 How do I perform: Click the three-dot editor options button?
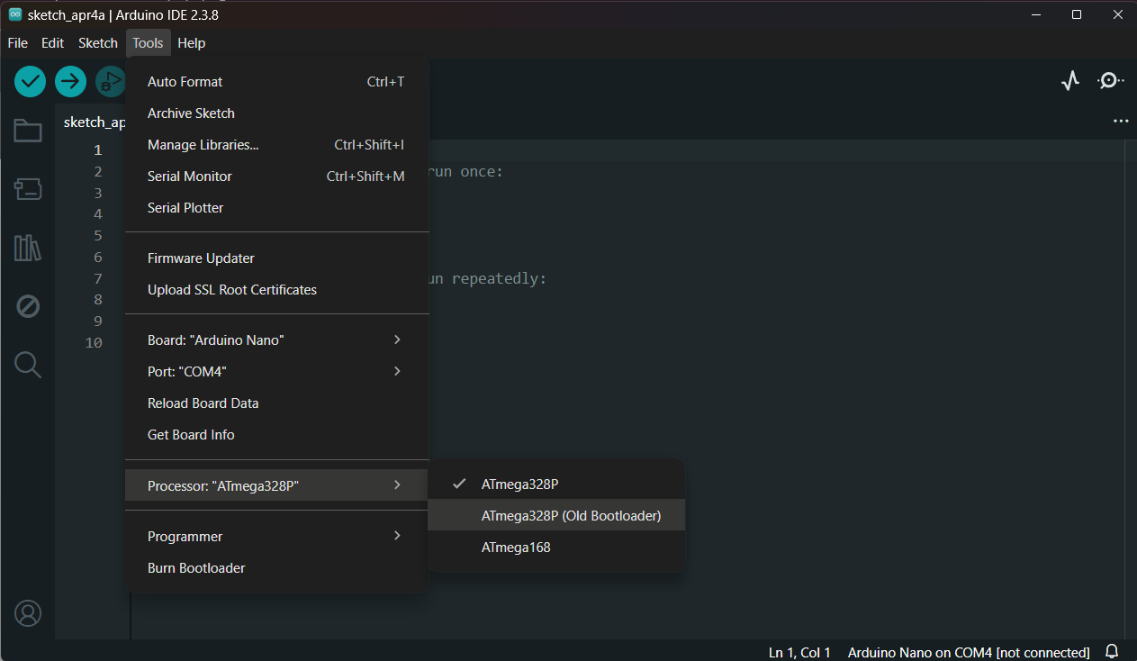1120,121
